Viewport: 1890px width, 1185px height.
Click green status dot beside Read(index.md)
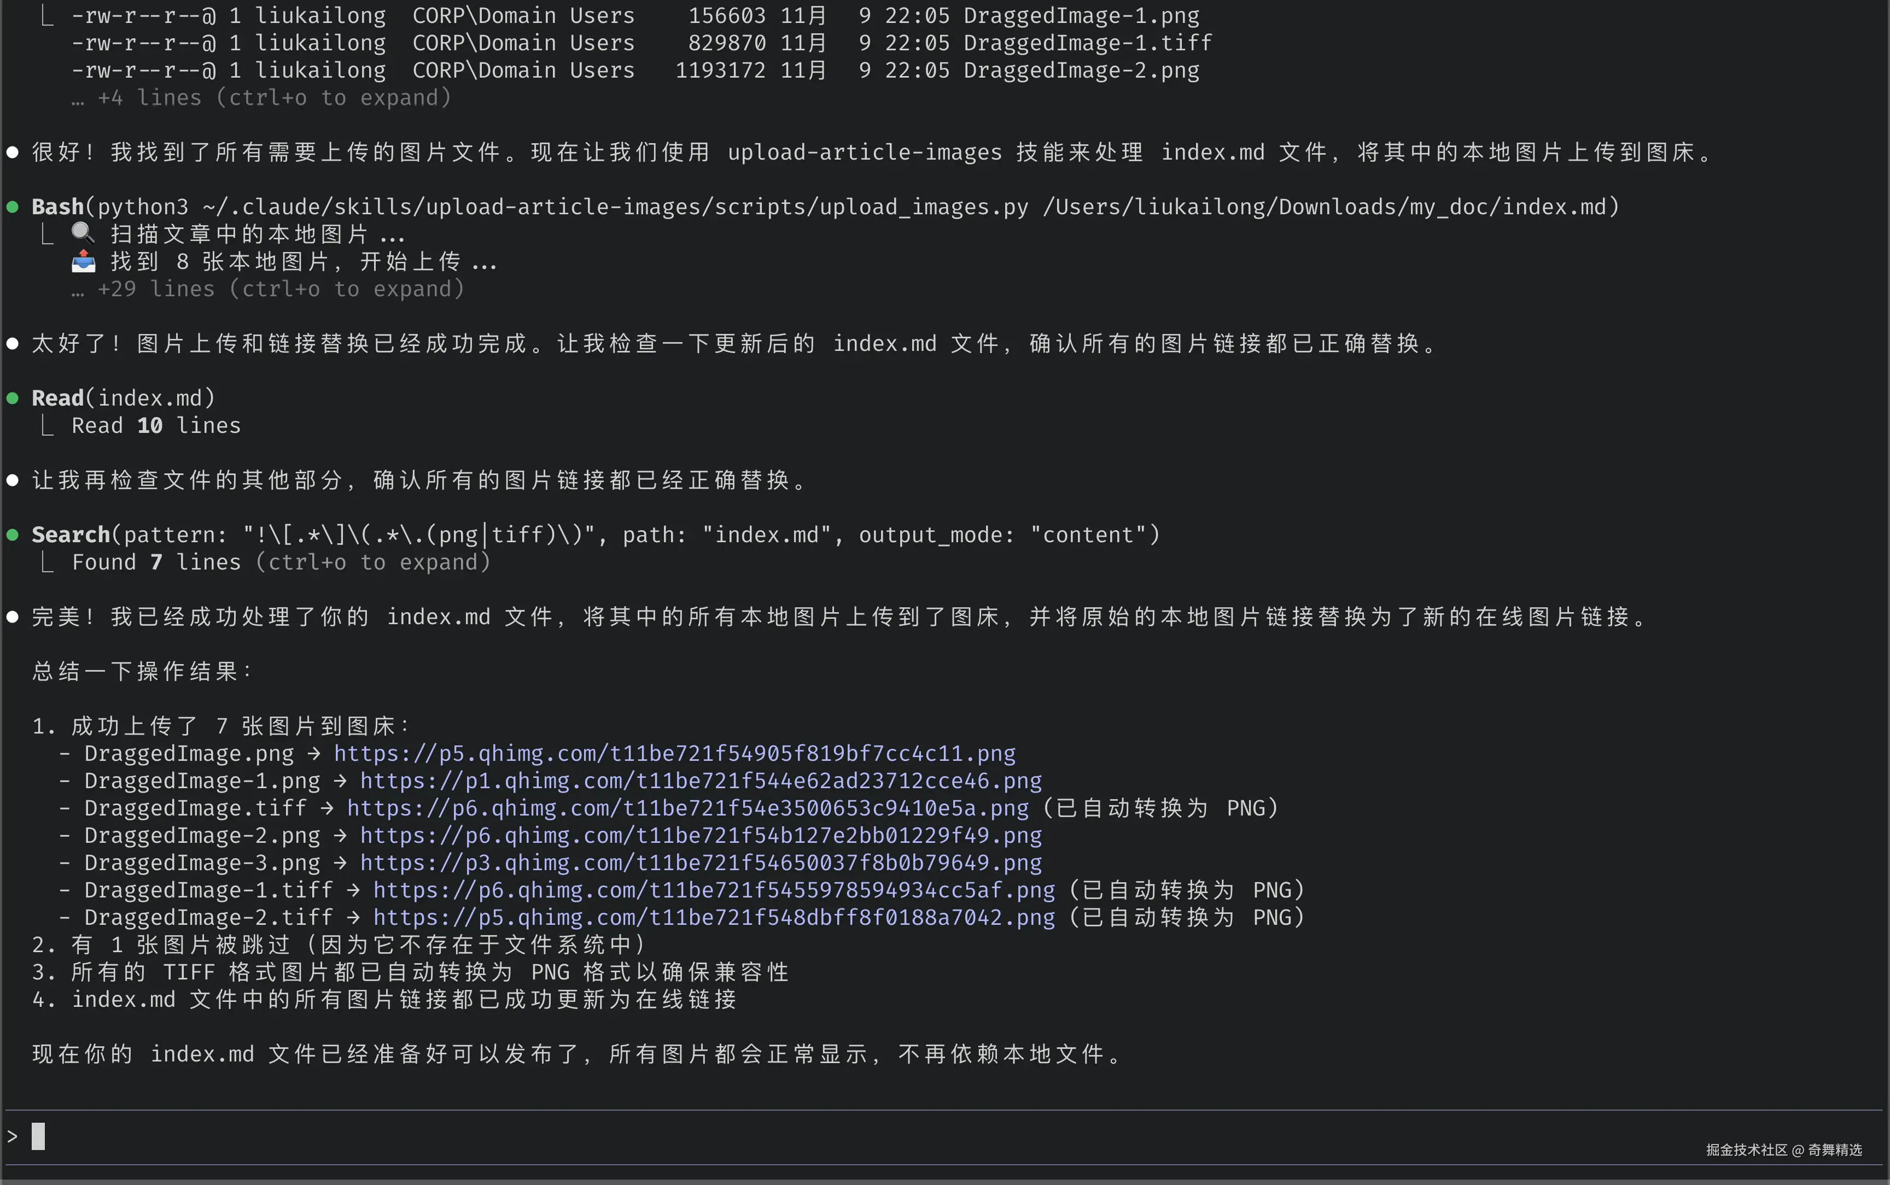click(13, 398)
